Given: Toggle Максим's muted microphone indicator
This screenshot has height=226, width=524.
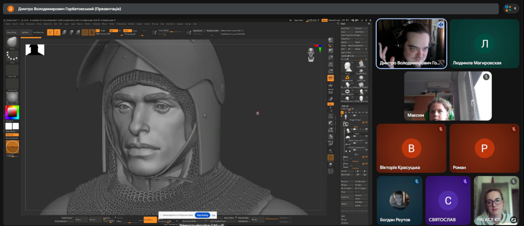Looking at the screenshot, I should 486,77.
